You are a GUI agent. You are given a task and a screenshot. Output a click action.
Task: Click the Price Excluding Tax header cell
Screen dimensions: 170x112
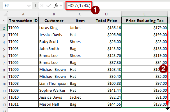(x=144, y=21)
